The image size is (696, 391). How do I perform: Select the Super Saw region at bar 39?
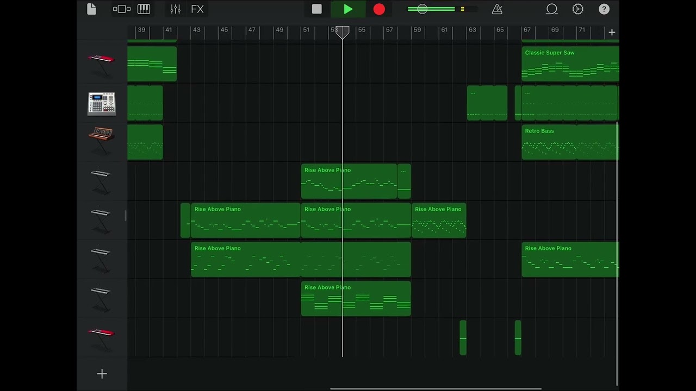click(152, 64)
